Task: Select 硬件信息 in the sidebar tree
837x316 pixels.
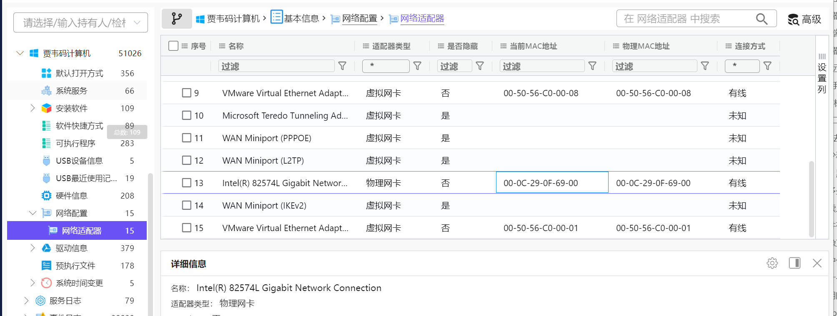Action: pyautogui.click(x=72, y=196)
